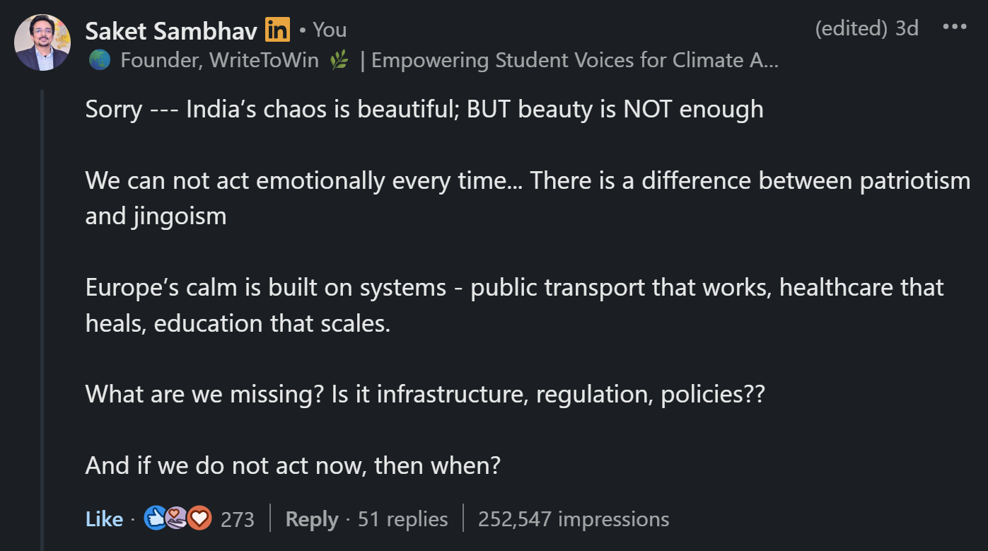Open the Saket Sambhav profile name link
988x551 pixels.
coord(171,30)
